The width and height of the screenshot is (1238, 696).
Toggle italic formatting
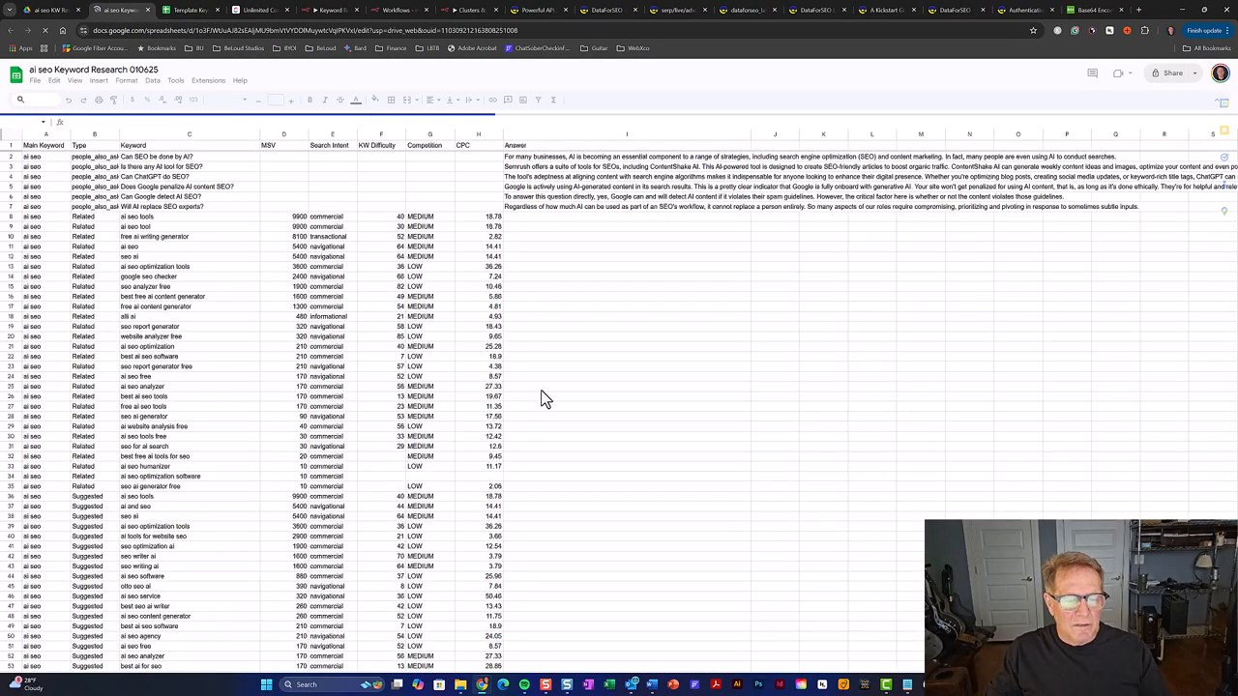tap(325, 100)
